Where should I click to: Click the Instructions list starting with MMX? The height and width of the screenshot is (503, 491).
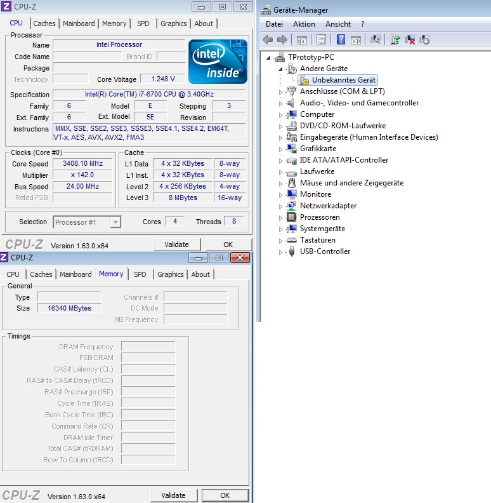pyautogui.click(x=149, y=133)
